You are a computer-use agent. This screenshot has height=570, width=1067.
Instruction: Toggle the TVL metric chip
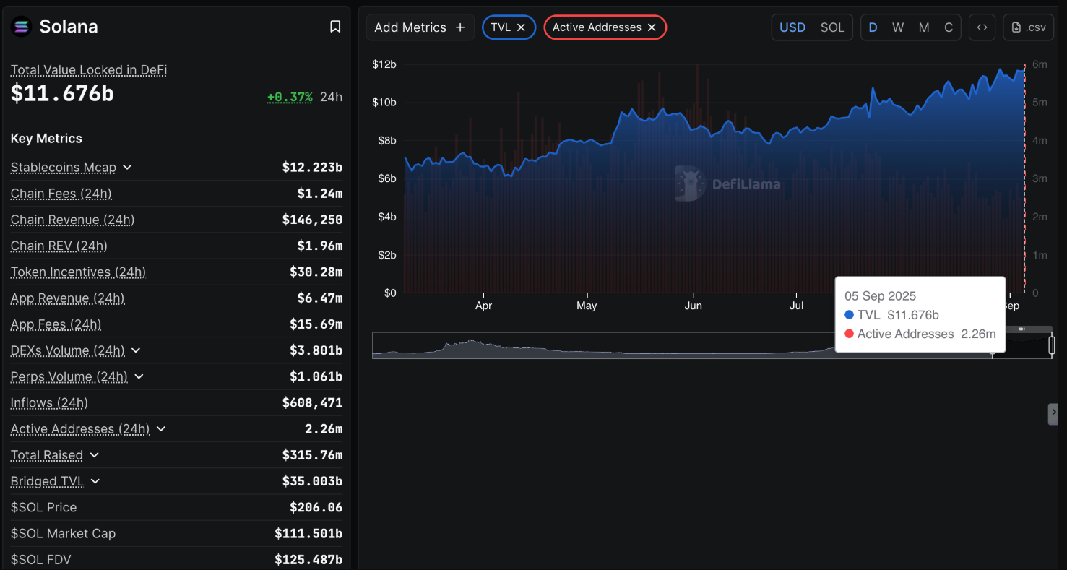pyautogui.click(x=501, y=27)
